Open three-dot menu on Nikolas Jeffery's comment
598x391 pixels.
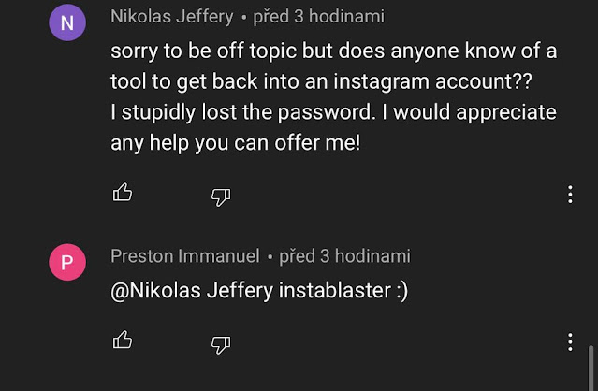point(570,195)
